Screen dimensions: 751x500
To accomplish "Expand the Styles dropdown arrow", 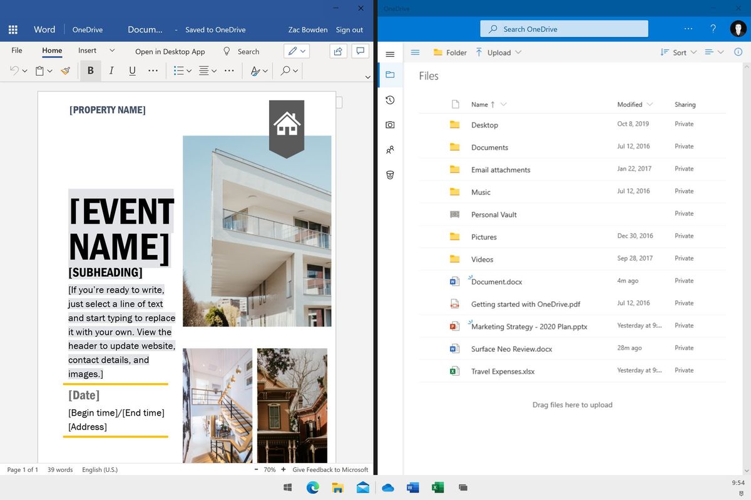I will point(265,71).
